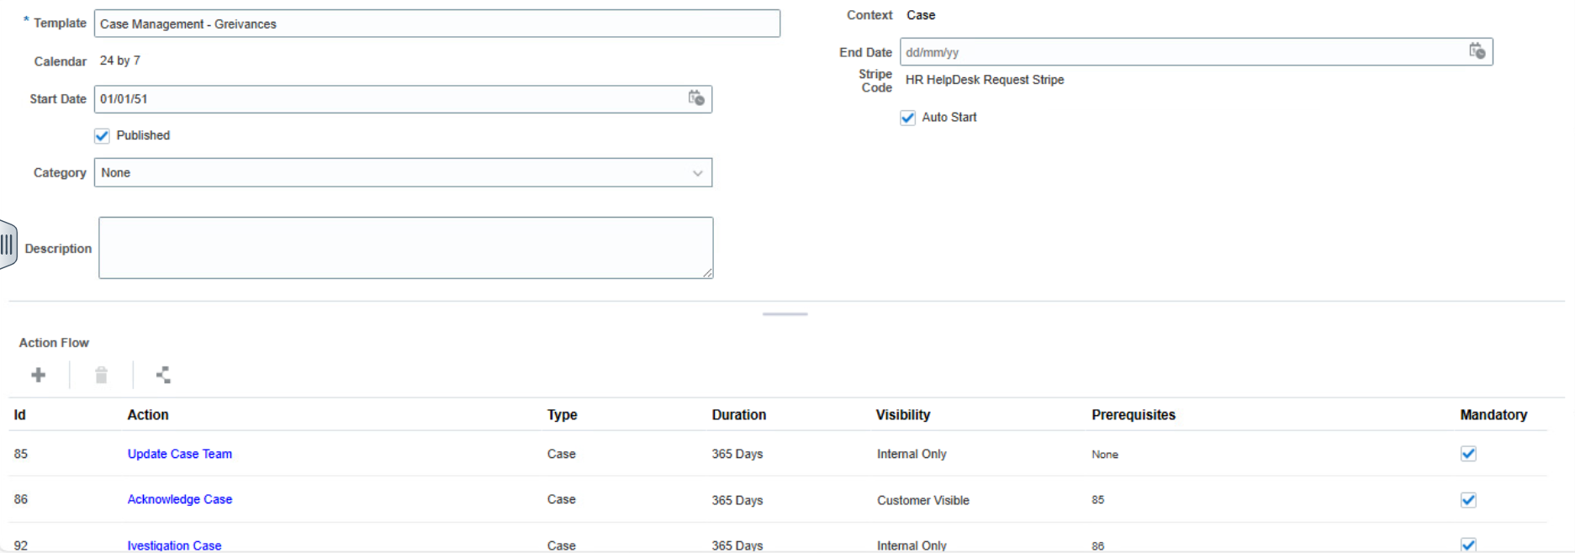This screenshot has width=1575, height=553.
Task: Click HR HelpDesk Request Stripe text
Action: coord(985,80)
